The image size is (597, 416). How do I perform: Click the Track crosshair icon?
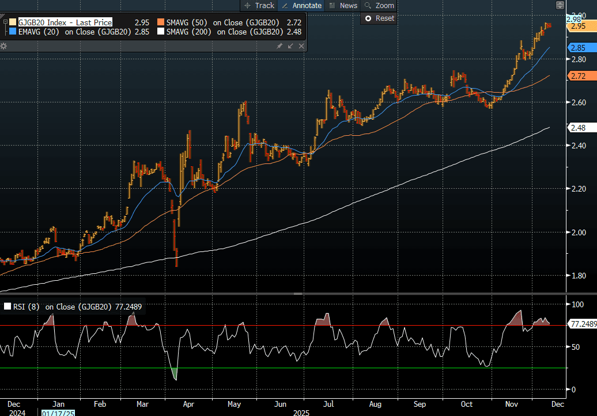pyautogui.click(x=247, y=5)
